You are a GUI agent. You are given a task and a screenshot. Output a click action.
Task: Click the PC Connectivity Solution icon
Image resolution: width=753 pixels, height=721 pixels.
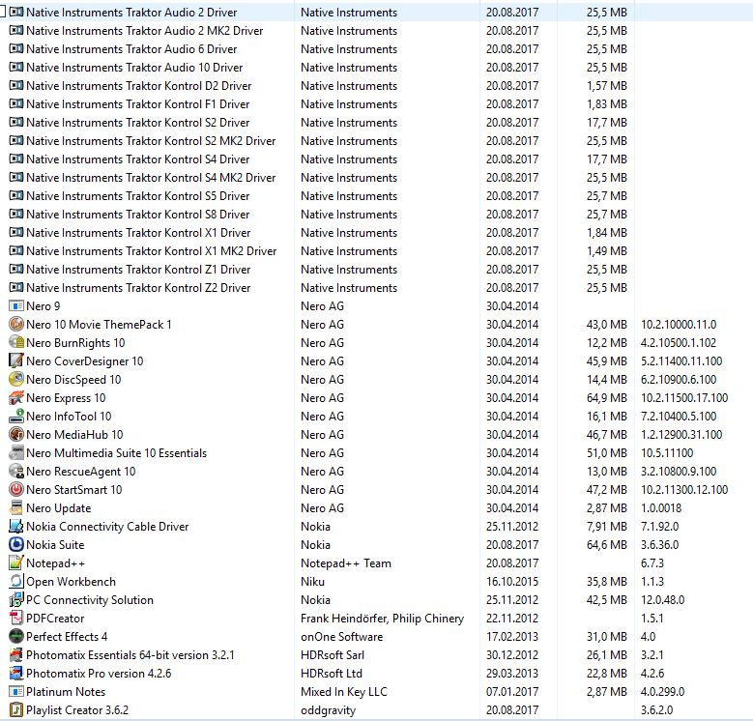click(x=16, y=599)
